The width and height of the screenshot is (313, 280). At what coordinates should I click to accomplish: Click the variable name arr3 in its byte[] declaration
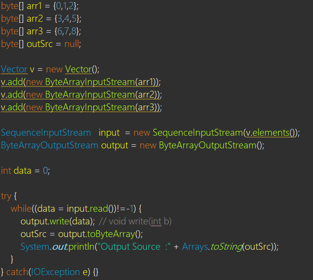point(35,31)
